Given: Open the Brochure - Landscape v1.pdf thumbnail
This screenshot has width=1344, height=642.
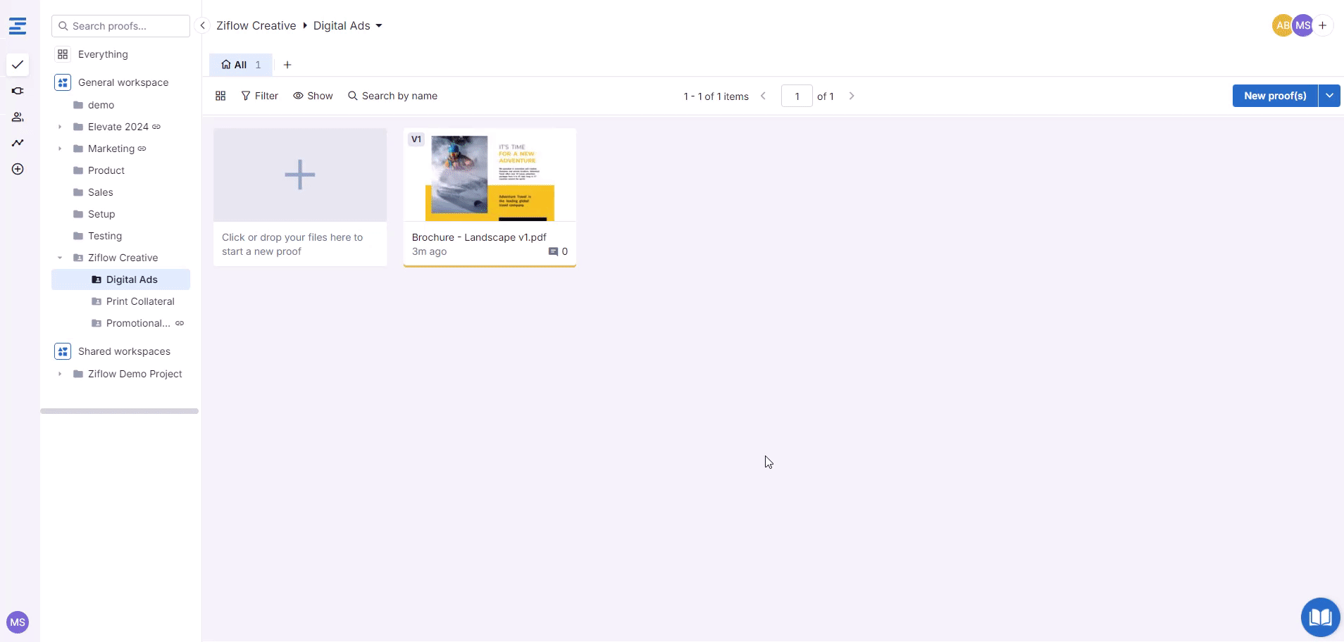Looking at the screenshot, I should pos(490,176).
